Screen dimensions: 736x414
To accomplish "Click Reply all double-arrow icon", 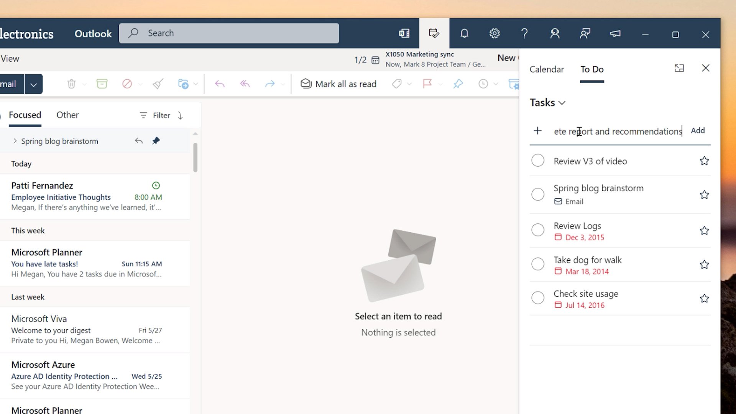I will pos(245,84).
